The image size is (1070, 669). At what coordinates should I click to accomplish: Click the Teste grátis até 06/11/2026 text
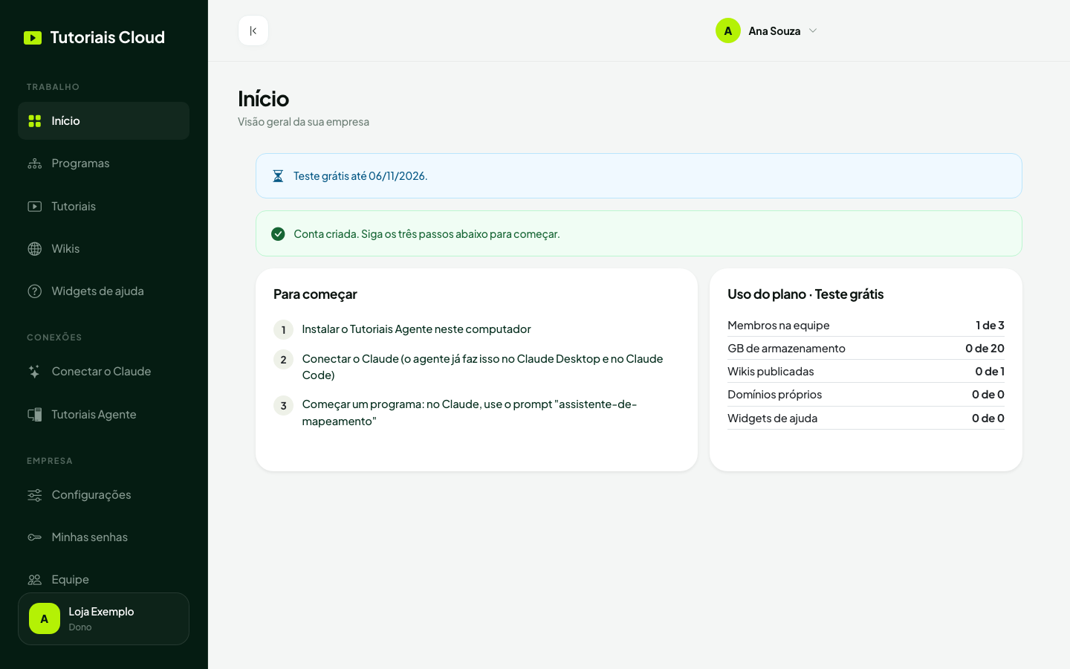coord(360,176)
